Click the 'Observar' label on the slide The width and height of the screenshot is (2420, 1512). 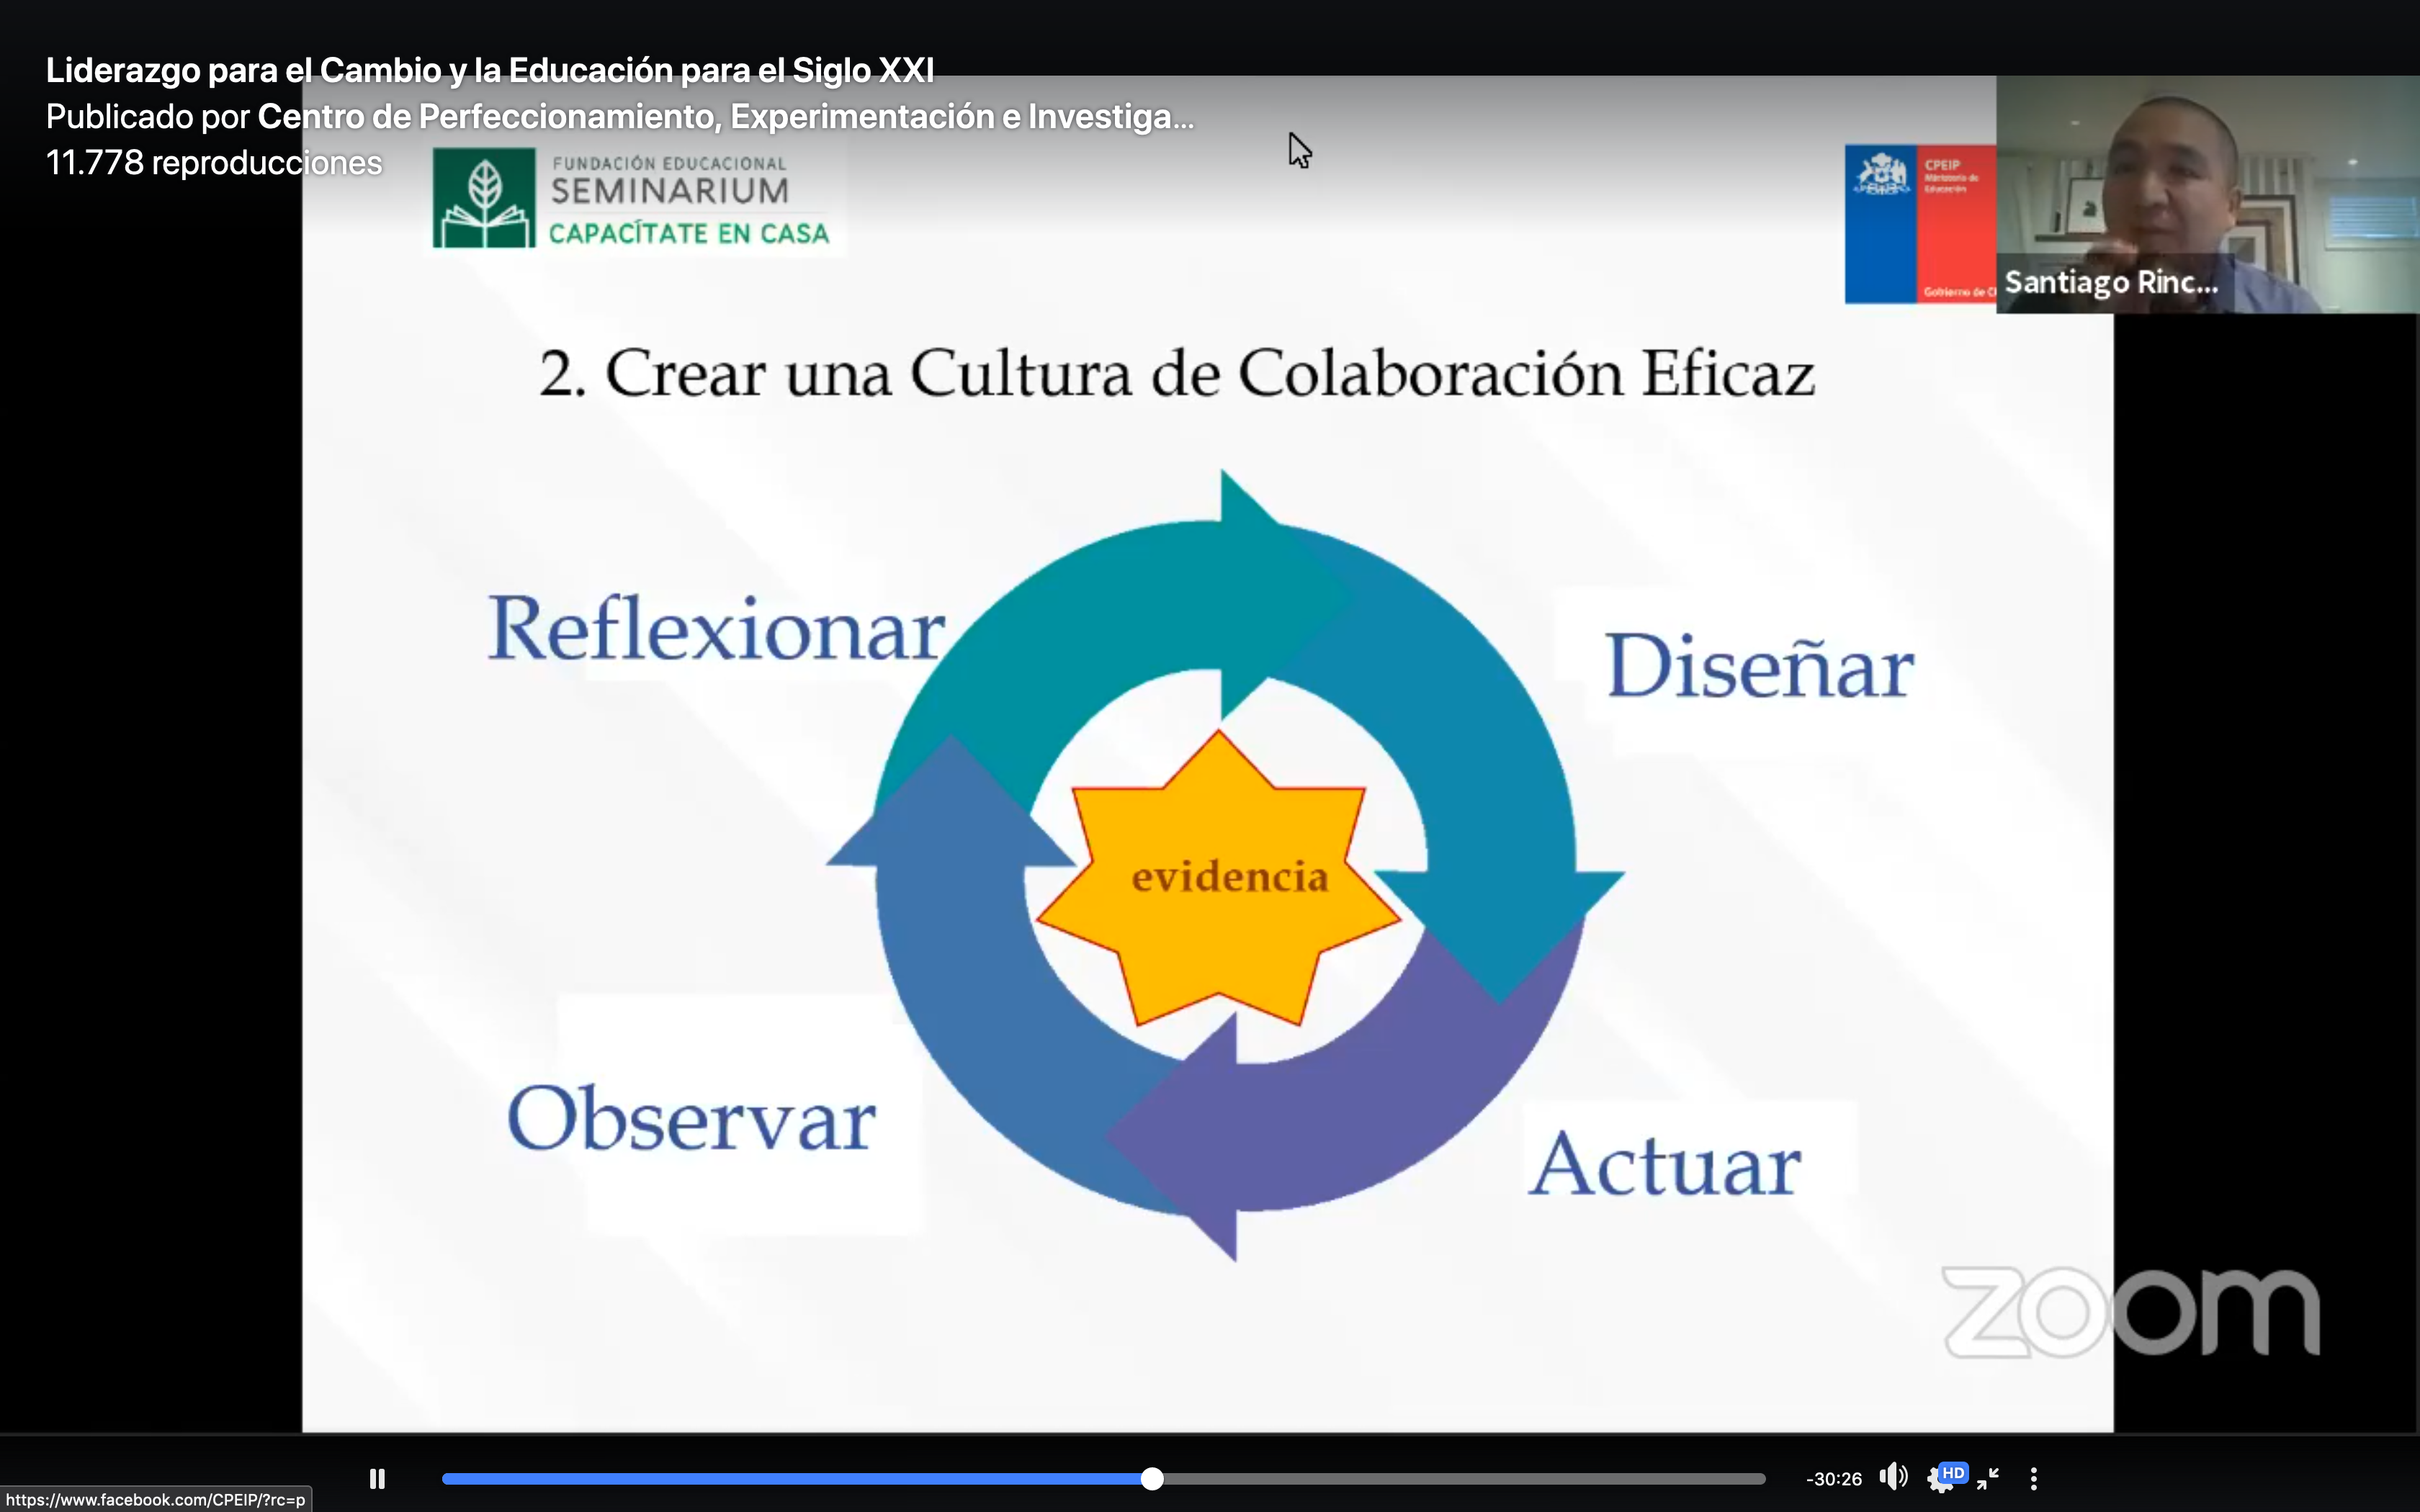pyautogui.click(x=691, y=1117)
